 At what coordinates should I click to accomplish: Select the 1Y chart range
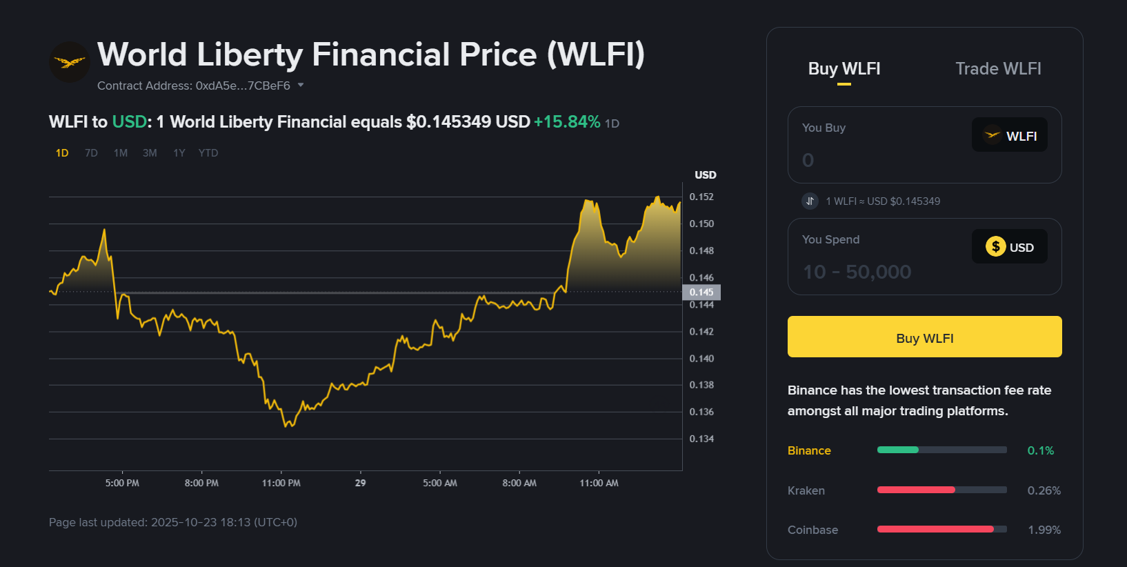point(179,153)
